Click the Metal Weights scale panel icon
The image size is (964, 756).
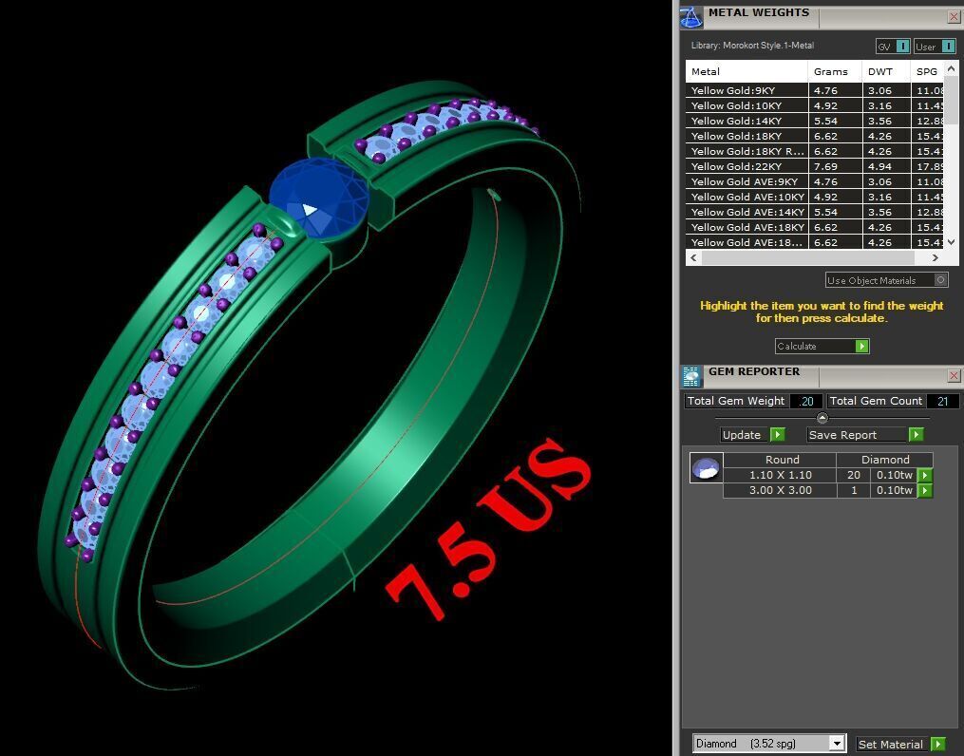tap(691, 17)
